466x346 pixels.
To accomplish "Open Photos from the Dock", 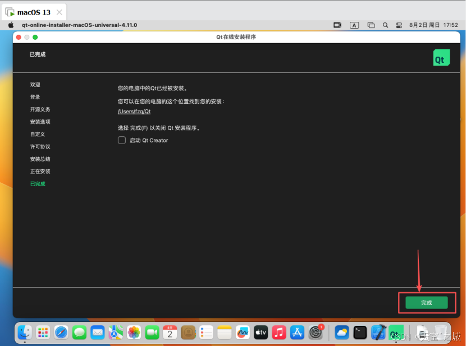I will pos(134,333).
